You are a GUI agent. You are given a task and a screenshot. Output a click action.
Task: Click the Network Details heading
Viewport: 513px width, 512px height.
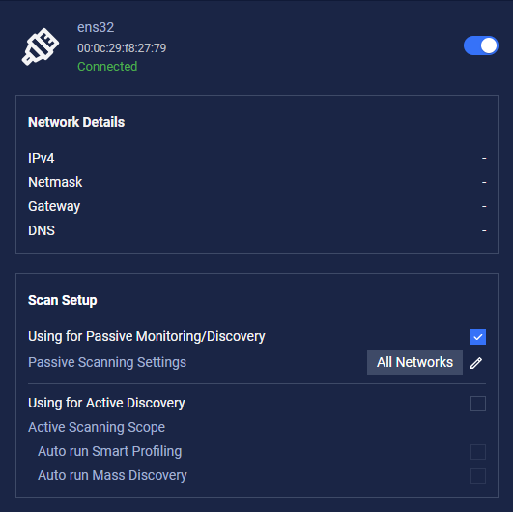coord(76,122)
